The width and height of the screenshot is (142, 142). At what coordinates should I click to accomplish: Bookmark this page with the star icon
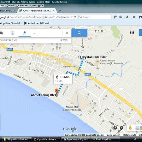tap(115, 17)
